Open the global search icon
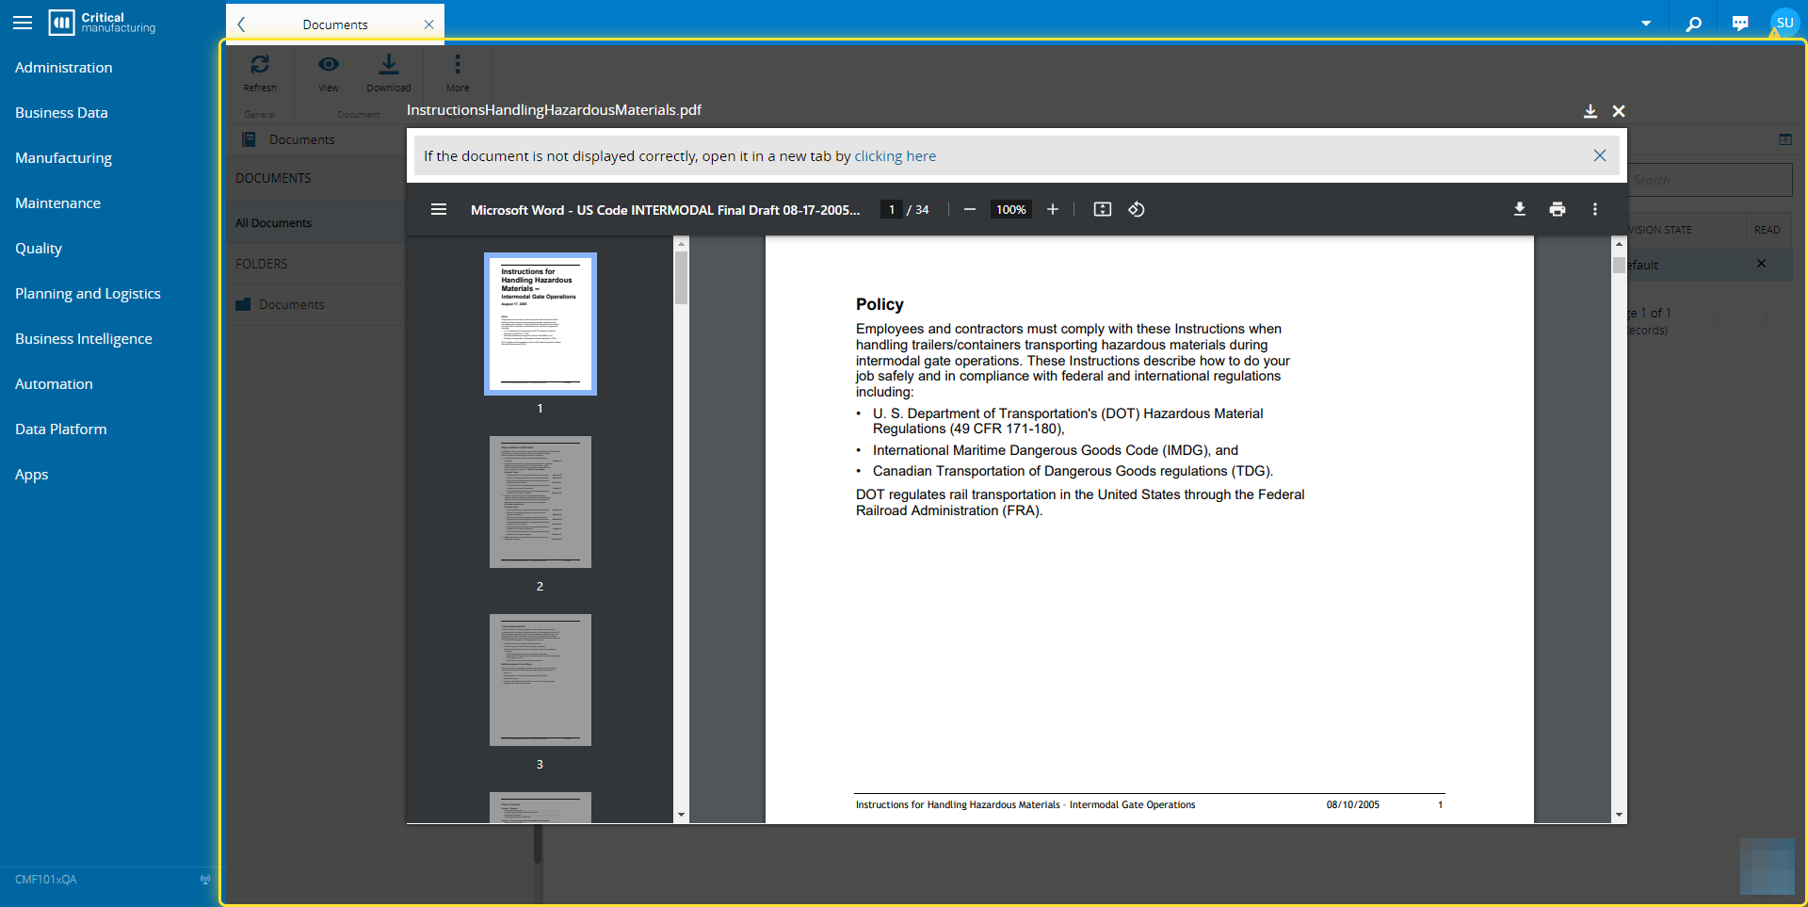The image size is (1808, 907). [1693, 24]
